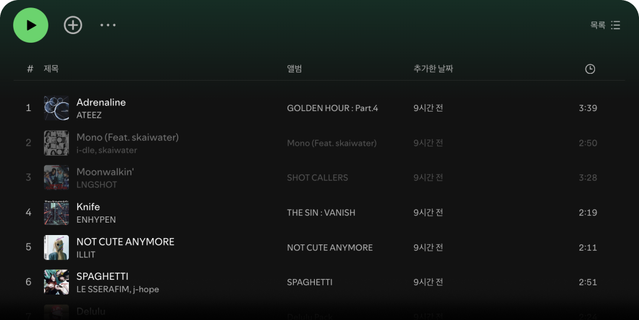The height and width of the screenshot is (320, 639).
Task: Click the Adrenaline album cover thumbnail
Action: tap(57, 108)
